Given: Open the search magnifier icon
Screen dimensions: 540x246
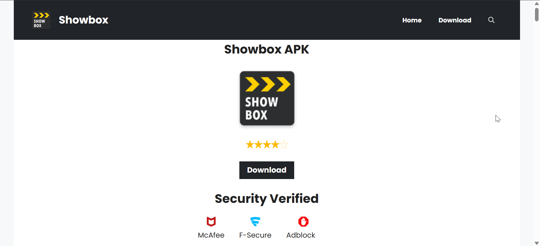Looking at the screenshot, I should [491, 20].
